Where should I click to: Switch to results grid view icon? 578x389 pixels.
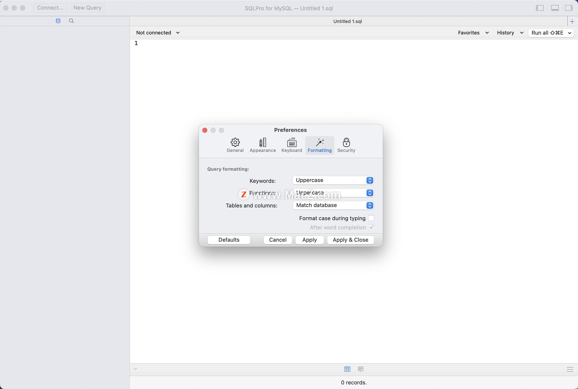pos(347,369)
